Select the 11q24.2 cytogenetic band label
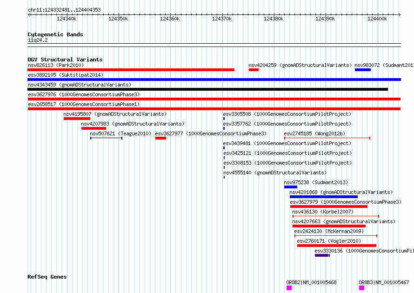Screen dimensions: 414x293 38,40
